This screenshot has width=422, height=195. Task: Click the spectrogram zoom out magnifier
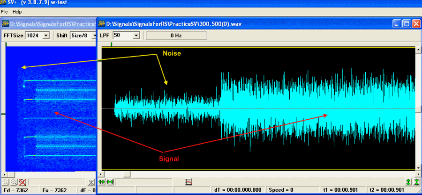pyautogui.click(x=13, y=181)
